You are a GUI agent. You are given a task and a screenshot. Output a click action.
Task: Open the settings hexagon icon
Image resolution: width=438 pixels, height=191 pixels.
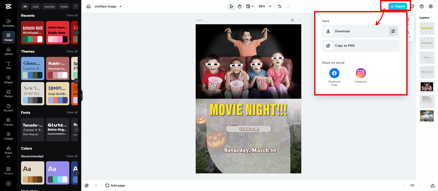(430, 6)
